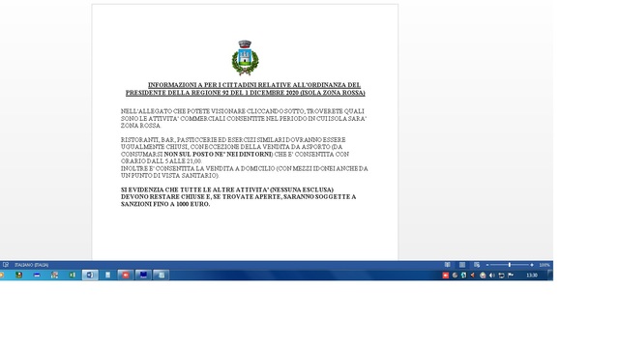Click the line 'UN PUNTO DI VISTA SANITARIO).'
The width and height of the screenshot is (619, 348).
pos(170,176)
